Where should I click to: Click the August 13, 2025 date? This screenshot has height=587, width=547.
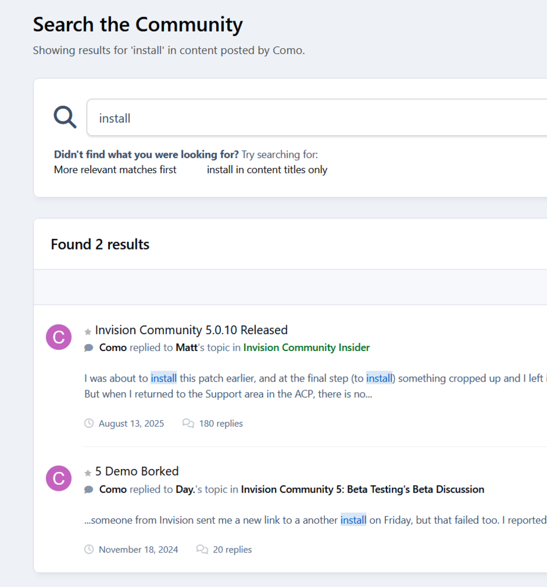click(132, 423)
